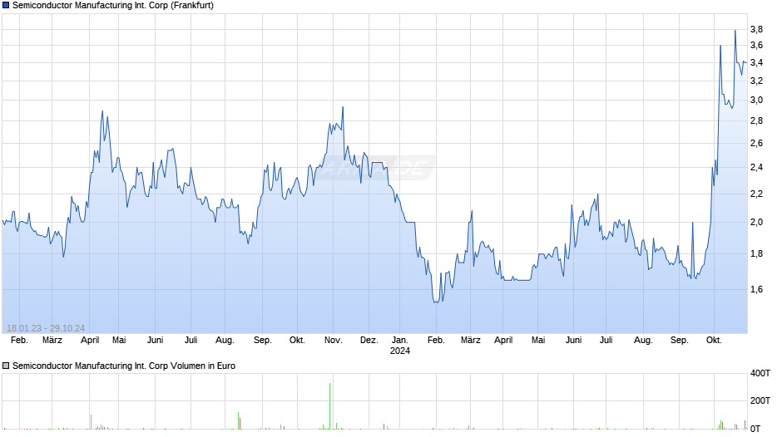Click the 3,0 price axis label
Screen dimensions: 782x437
tap(756, 101)
